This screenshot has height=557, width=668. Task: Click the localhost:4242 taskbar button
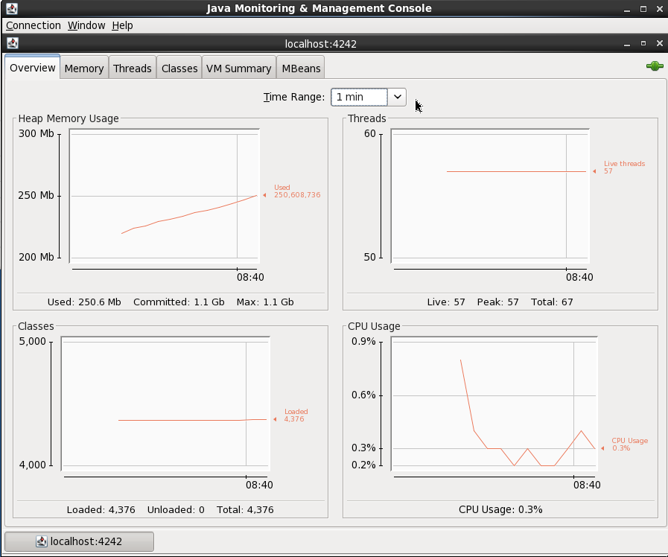pos(79,541)
